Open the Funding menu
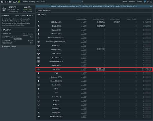 point(32,2)
